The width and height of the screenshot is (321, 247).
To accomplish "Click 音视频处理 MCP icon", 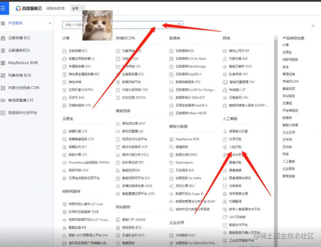I will (x=118, y=124).
